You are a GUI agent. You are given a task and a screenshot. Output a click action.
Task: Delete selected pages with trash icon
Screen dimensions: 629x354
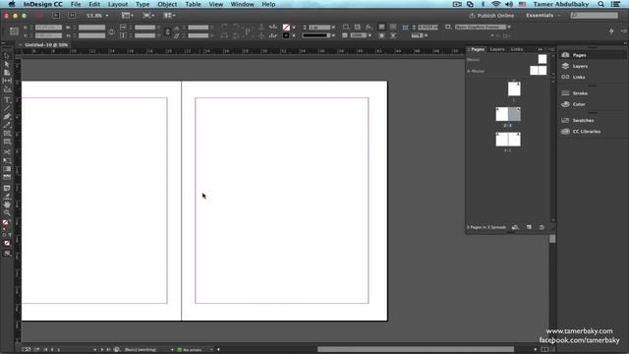coord(542,227)
